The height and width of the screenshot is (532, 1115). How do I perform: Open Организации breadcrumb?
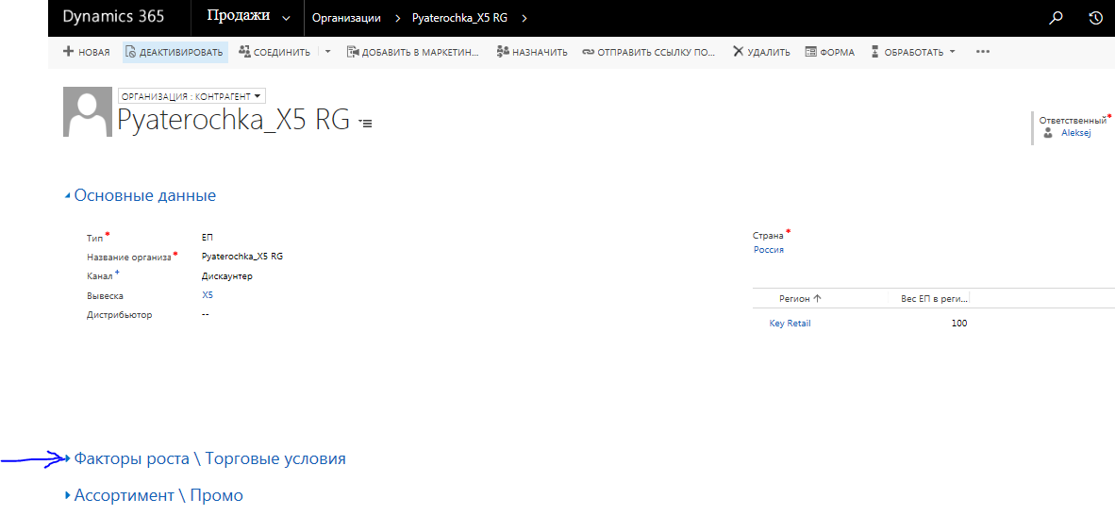coord(346,19)
